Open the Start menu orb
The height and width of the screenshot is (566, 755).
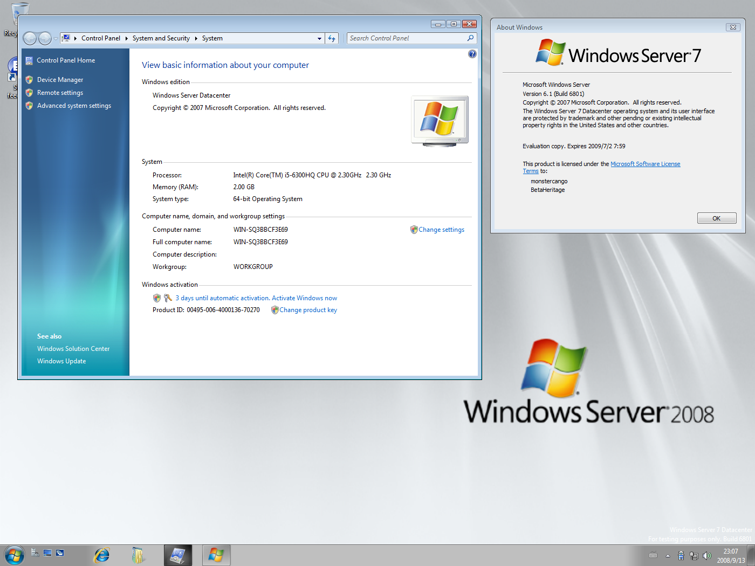point(14,555)
